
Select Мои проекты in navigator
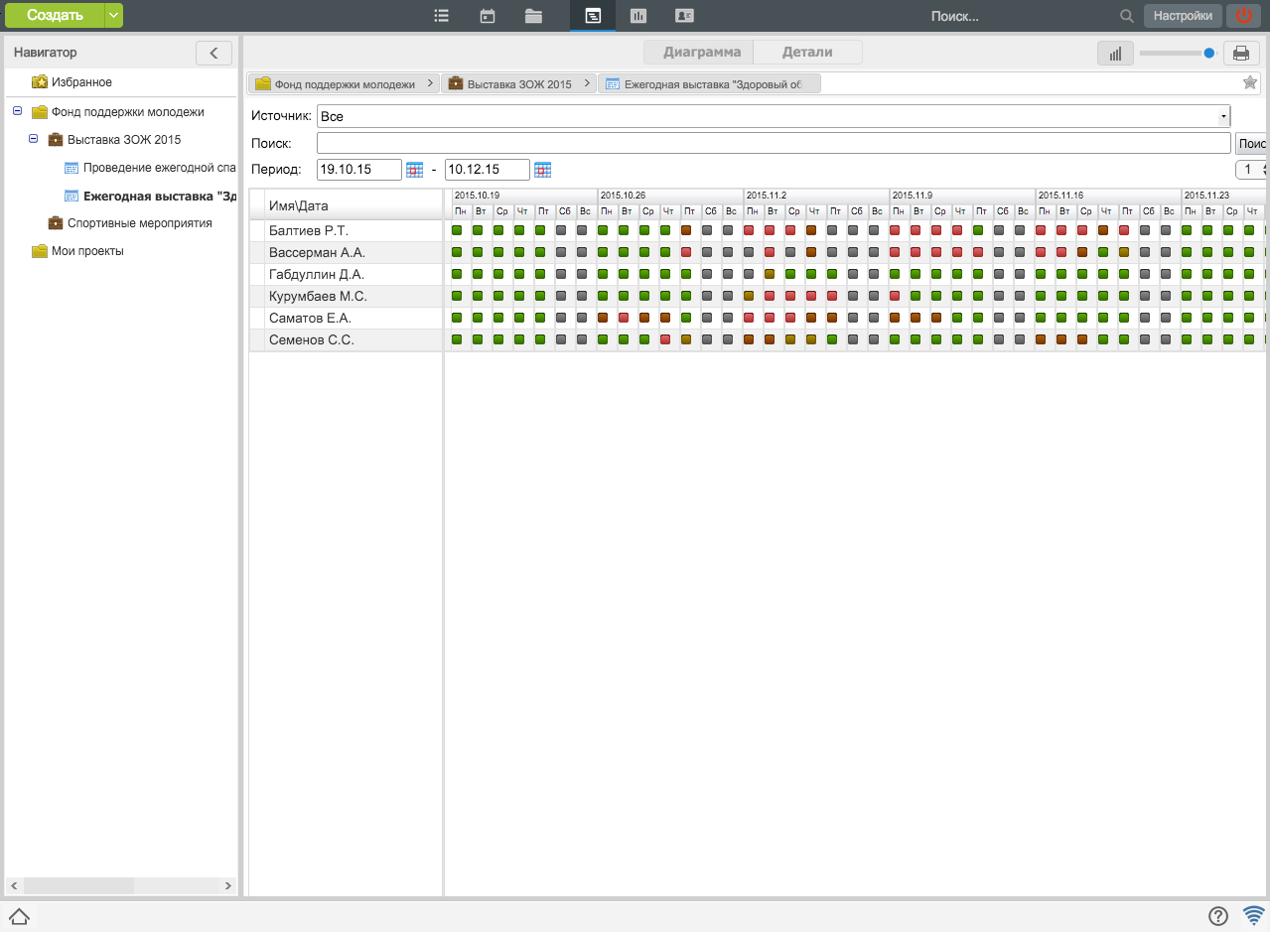click(x=87, y=251)
